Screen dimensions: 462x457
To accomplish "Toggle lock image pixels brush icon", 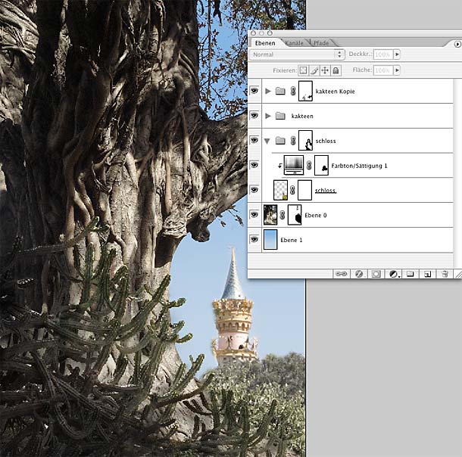I will 314,70.
